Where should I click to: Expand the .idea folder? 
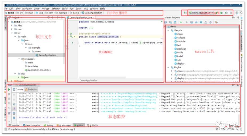click(x=12, y=26)
